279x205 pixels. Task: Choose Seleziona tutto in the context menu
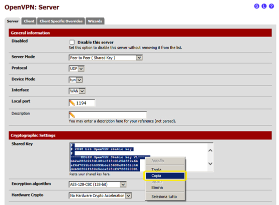(165, 196)
